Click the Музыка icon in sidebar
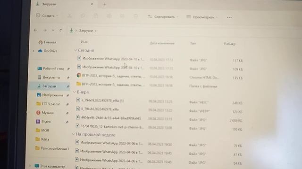 click(38, 113)
